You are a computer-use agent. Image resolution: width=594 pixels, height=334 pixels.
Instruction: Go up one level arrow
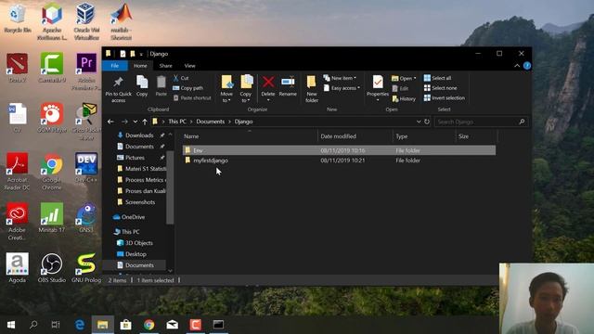(145, 122)
